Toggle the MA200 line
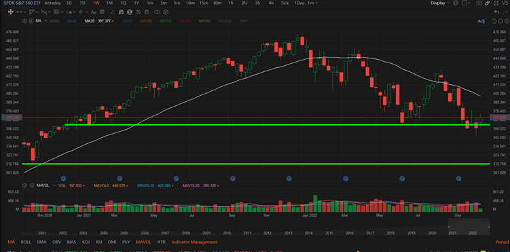 [x=185, y=21]
